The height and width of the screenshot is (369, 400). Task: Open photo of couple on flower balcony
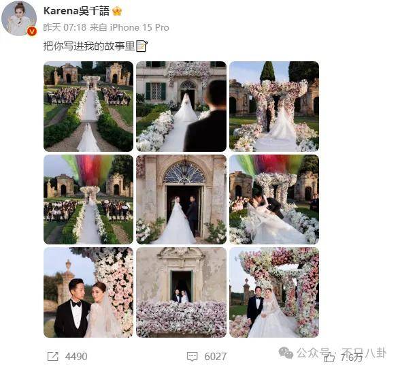[x=182, y=292]
